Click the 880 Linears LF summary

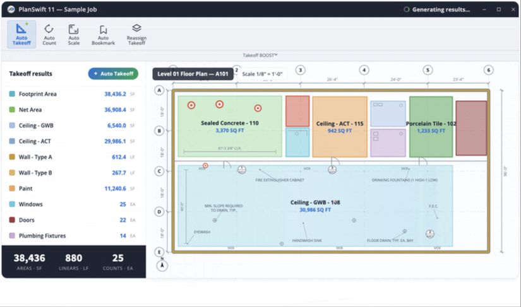point(73,262)
